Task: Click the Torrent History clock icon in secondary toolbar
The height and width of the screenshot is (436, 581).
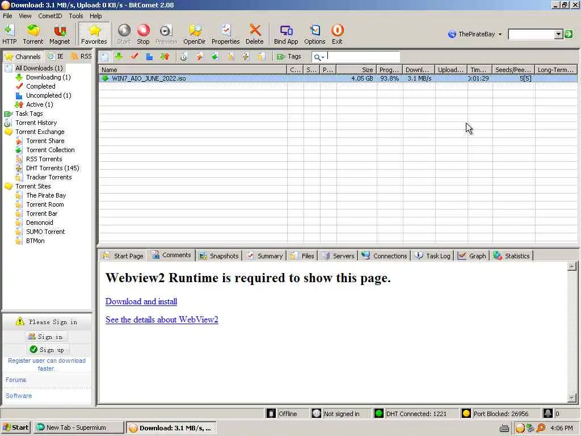Action: (x=184, y=56)
